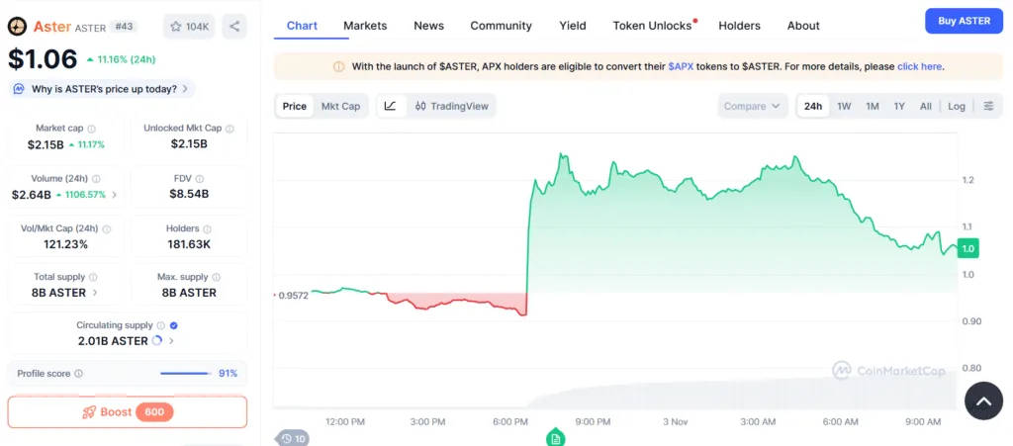The image size is (1013, 446).
Task: Expand Total supply 8B ASTER chevron
Action: click(x=95, y=293)
